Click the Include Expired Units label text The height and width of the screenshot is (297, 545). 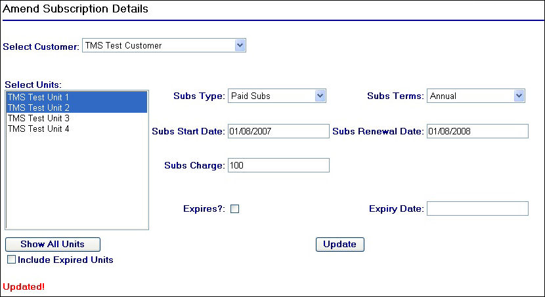(x=66, y=260)
